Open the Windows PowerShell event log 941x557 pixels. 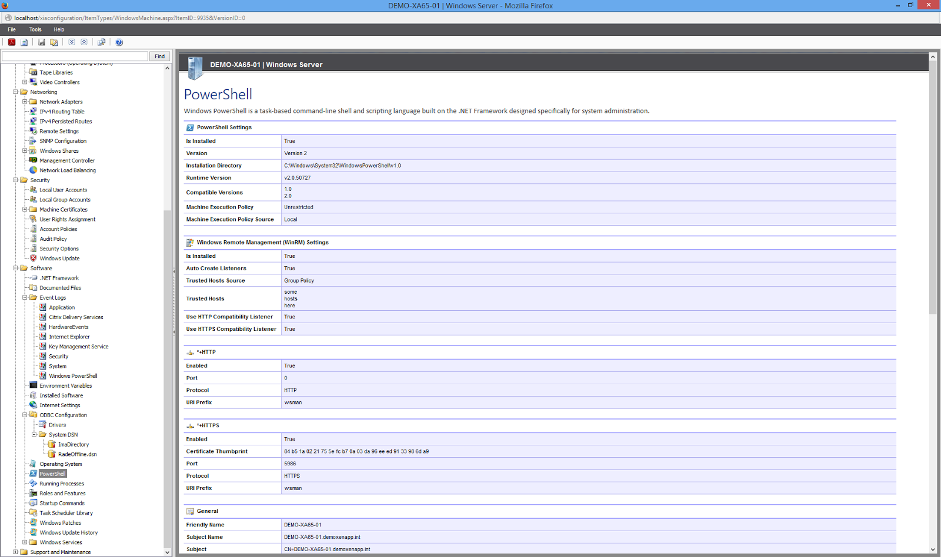(73, 376)
